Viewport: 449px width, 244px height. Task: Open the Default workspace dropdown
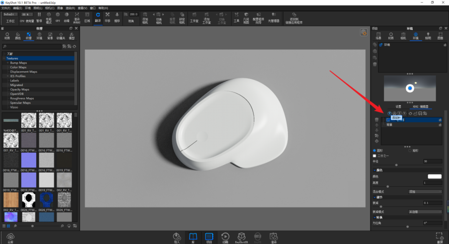10,14
